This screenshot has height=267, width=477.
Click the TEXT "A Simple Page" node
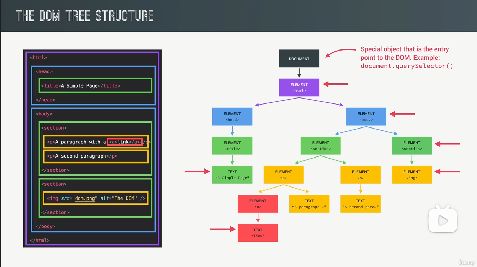tap(232, 174)
